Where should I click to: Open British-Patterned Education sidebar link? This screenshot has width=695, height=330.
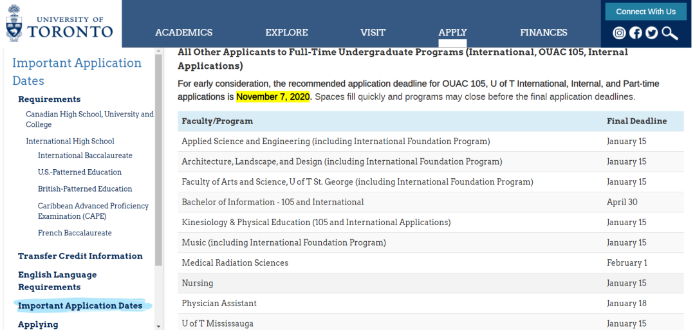[85, 189]
